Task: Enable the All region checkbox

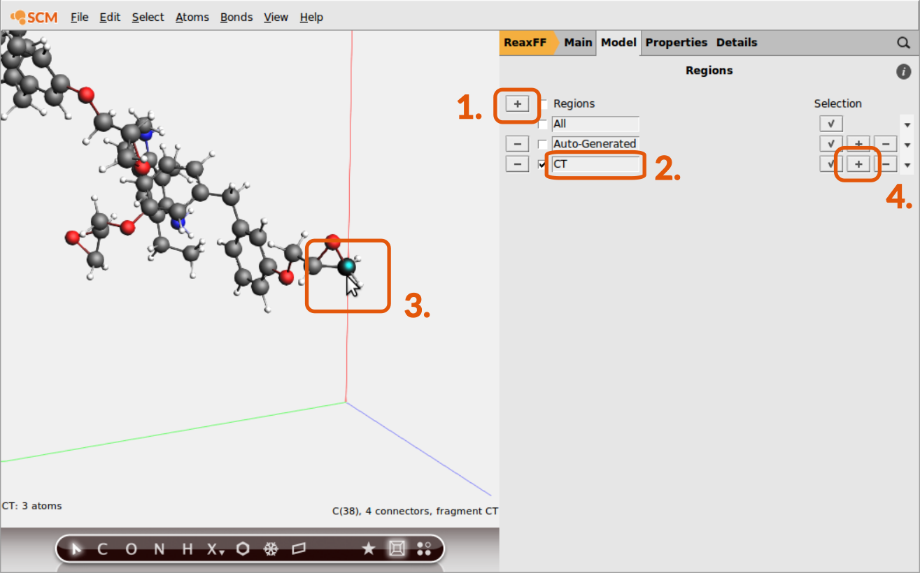Action: click(542, 124)
